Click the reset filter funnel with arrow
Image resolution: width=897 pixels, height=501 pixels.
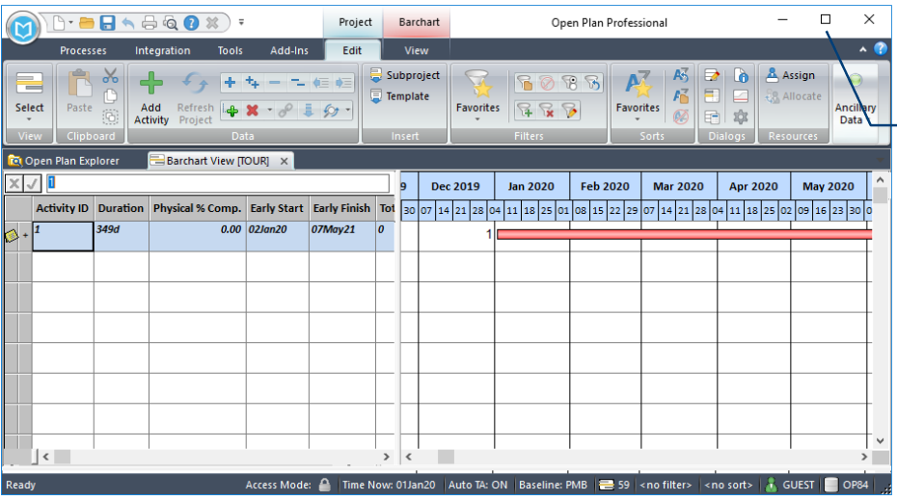[x=592, y=83]
